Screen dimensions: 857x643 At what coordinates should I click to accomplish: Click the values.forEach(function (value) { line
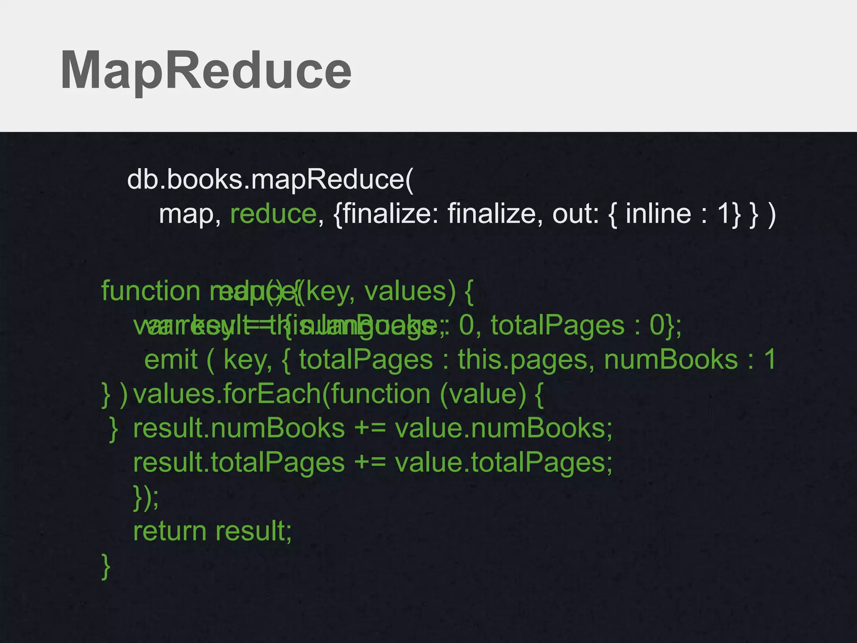338,394
